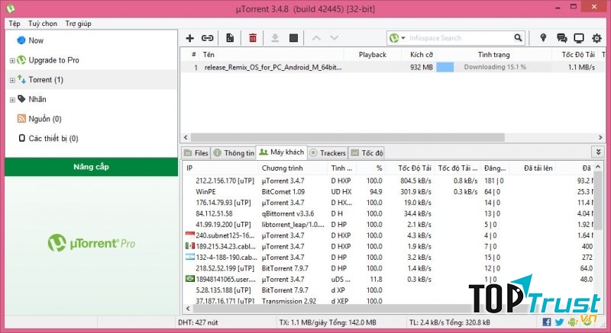Click the Downloading 15.1 % progress bar
The width and height of the screenshot is (611, 333).
(x=493, y=67)
